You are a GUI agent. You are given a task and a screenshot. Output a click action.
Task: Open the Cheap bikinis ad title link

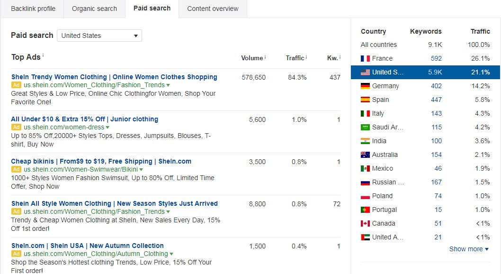(x=101, y=161)
